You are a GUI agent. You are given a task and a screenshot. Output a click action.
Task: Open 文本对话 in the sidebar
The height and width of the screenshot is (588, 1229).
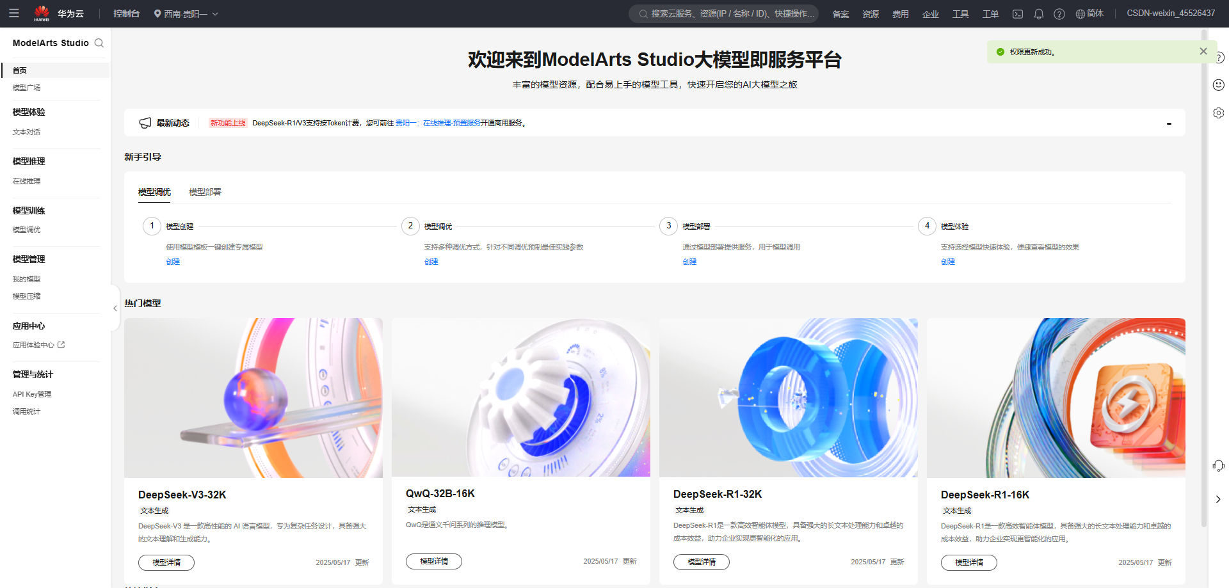point(27,132)
